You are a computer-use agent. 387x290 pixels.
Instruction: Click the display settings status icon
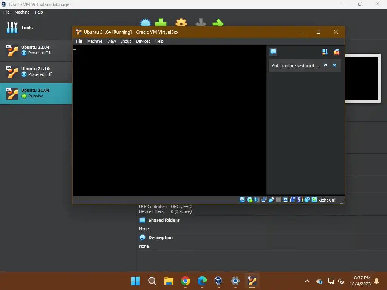286,200
